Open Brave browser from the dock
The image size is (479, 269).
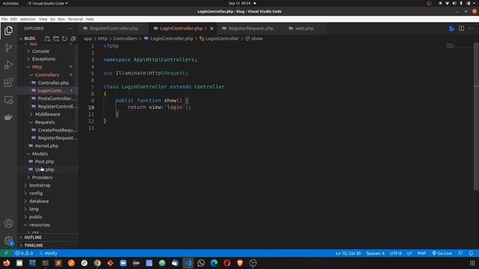pyautogui.click(x=239, y=263)
